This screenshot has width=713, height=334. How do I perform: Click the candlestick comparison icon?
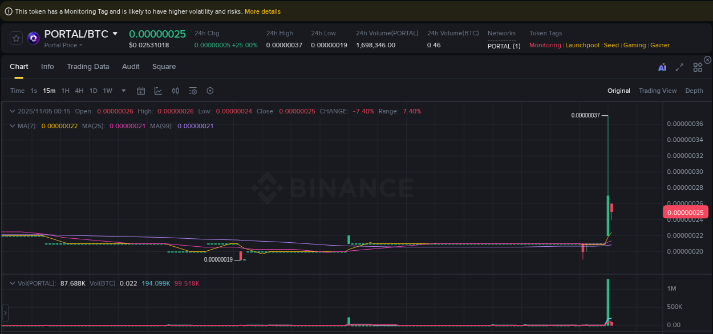coord(175,91)
